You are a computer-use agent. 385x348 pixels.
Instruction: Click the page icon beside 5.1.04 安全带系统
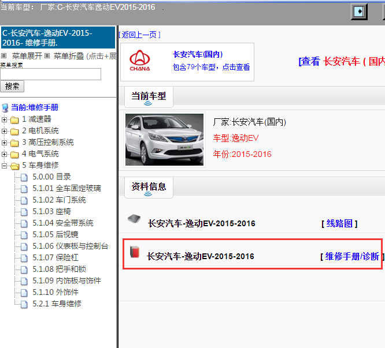click(x=24, y=223)
